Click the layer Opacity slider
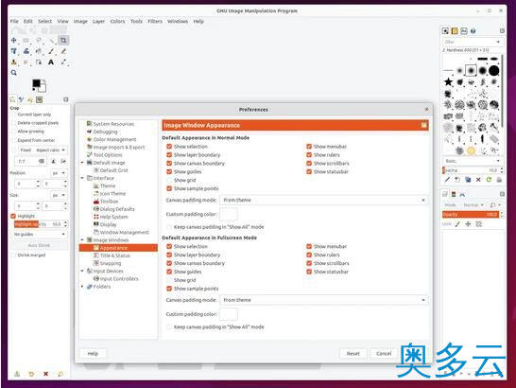This screenshot has width=516, height=388. [471, 215]
